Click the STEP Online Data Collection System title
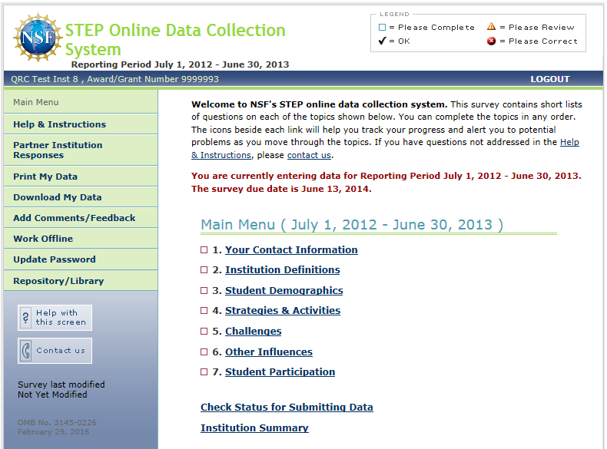Viewport: 607px width, 449px height. pyautogui.click(x=175, y=40)
